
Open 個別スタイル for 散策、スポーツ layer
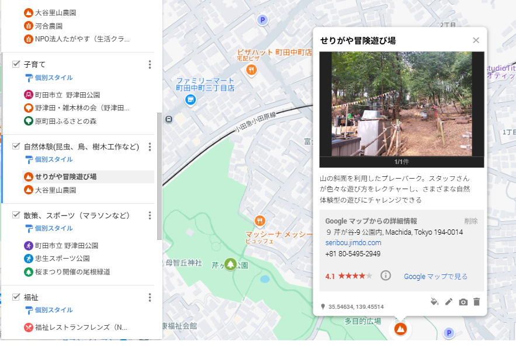coord(53,228)
